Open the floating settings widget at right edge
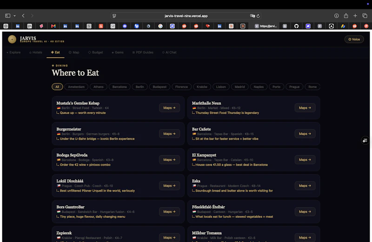 coord(365,141)
